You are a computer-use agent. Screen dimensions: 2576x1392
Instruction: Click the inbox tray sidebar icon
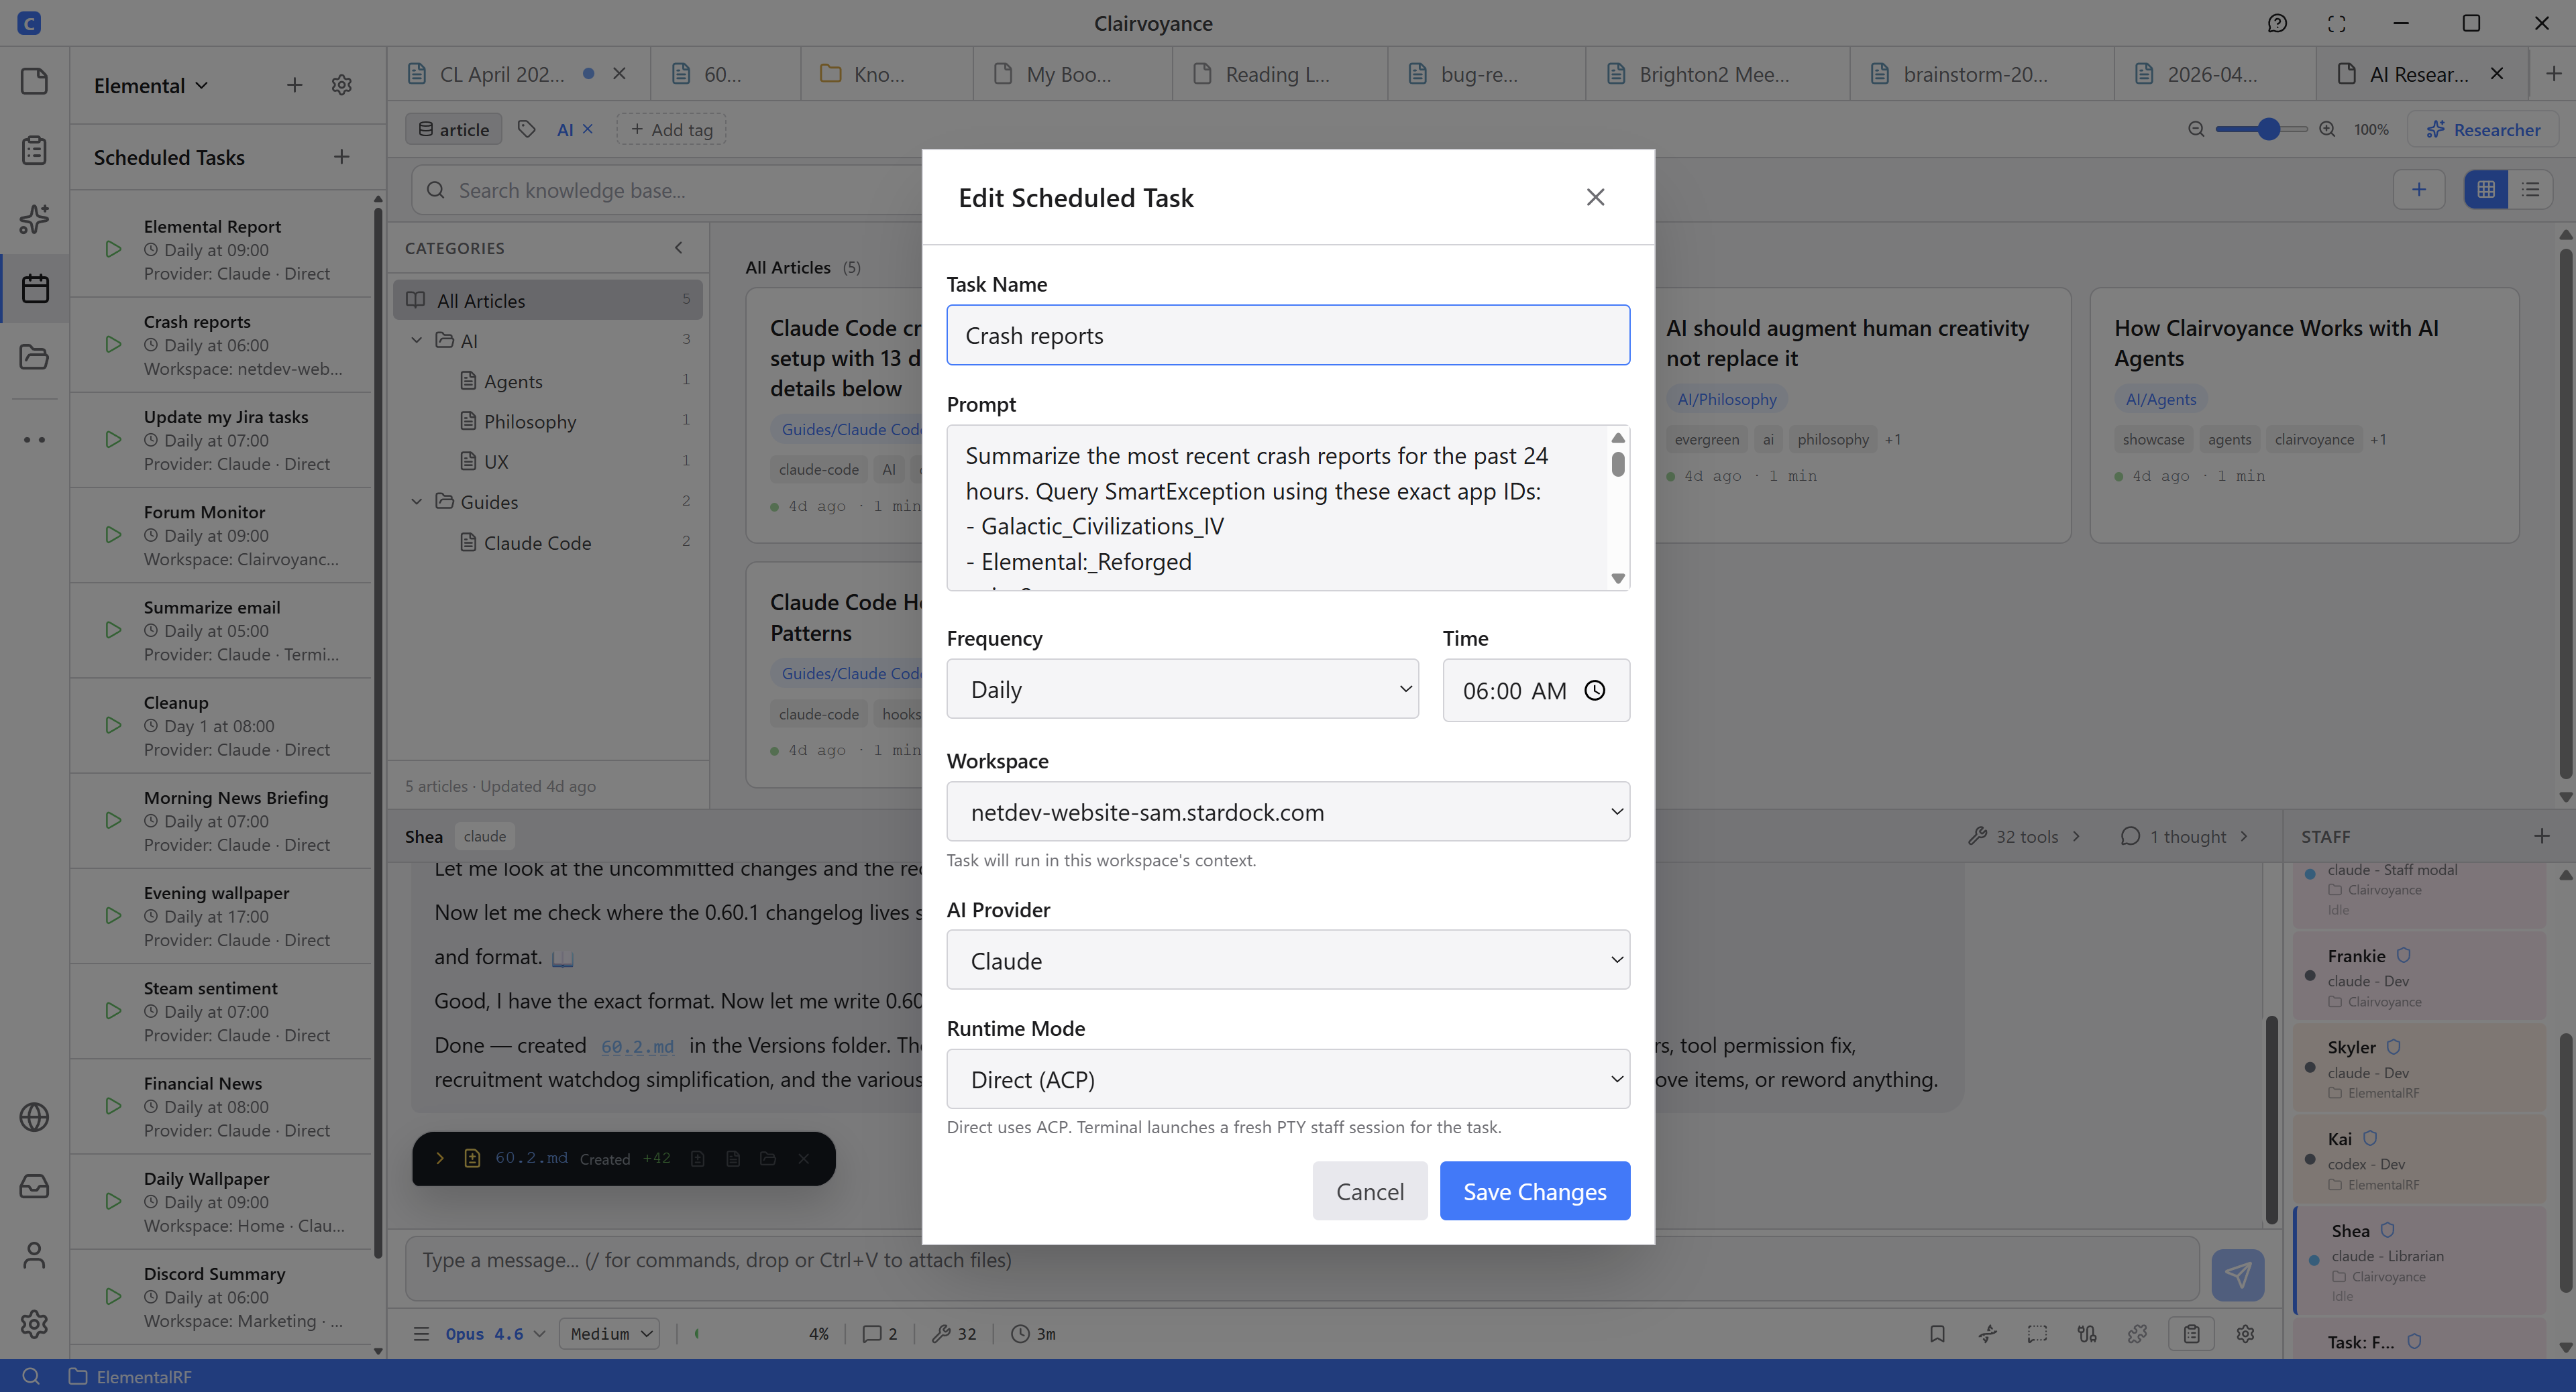(x=35, y=1186)
